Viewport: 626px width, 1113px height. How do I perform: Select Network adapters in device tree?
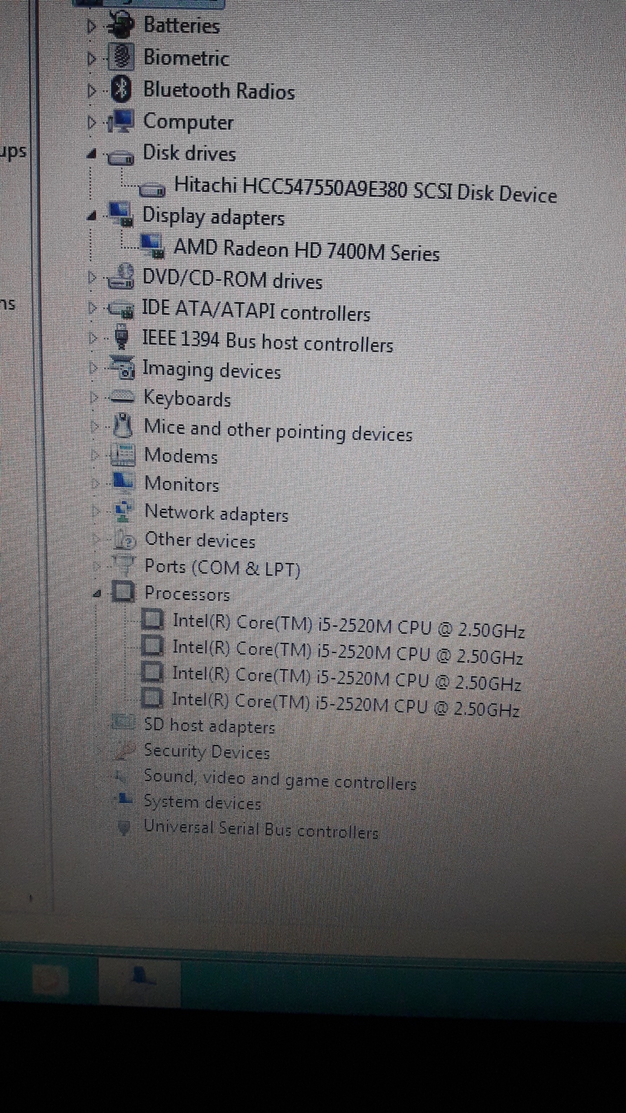pyautogui.click(x=216, y=513)
